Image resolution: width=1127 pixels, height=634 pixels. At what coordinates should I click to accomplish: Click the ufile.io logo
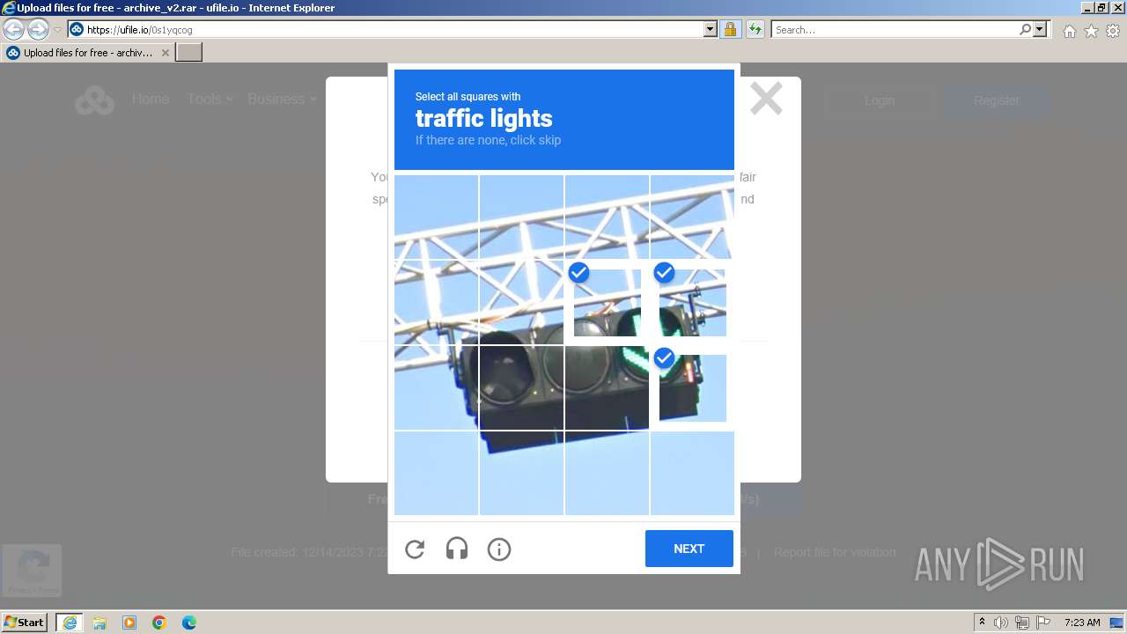[94, 100]
